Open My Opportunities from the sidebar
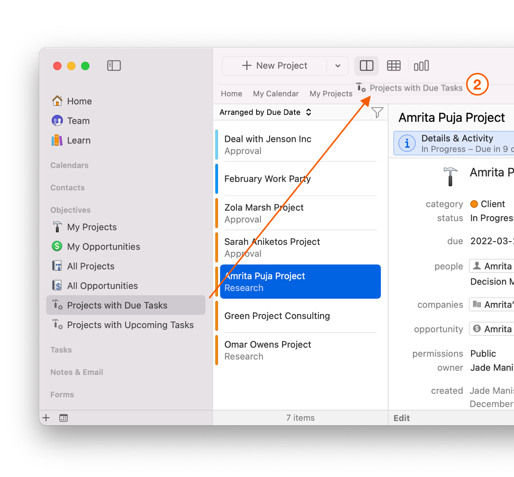 104,246
